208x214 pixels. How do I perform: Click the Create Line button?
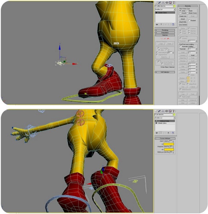[x=183, y=16]
